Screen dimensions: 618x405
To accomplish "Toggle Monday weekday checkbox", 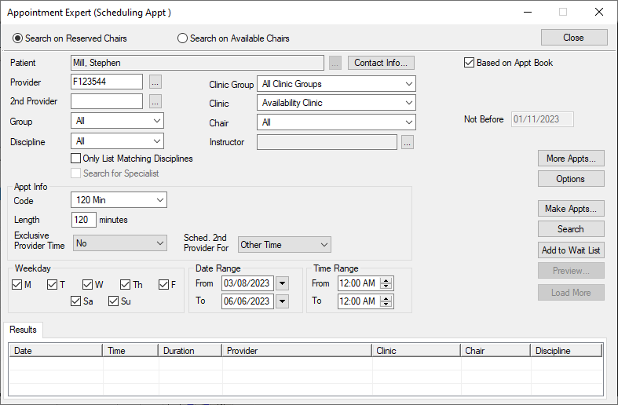I will tap(17, 284).
